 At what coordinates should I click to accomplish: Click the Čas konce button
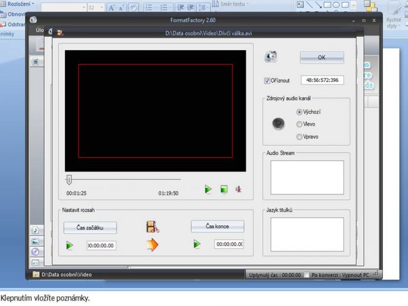[x=217, y=226]
